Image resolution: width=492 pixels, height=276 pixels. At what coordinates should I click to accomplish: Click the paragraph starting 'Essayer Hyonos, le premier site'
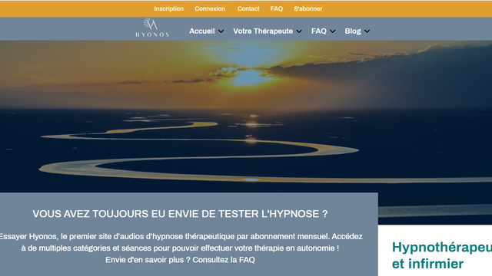[181, 248]
